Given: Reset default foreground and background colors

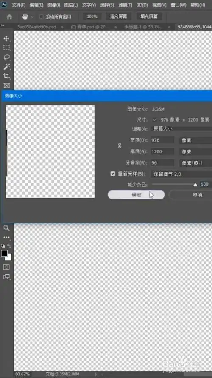Looking at the screenshot, I should tap(3, 246).
